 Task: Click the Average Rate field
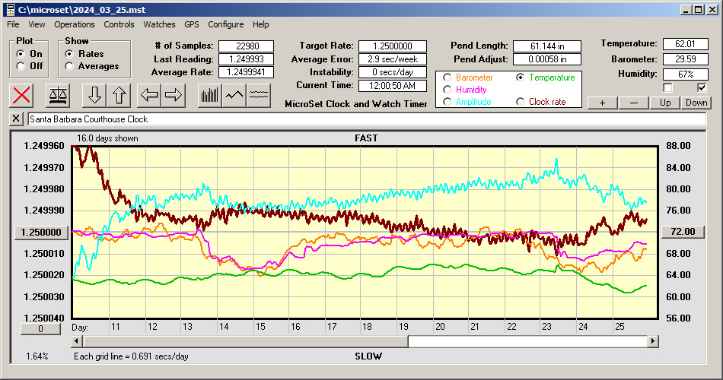(247, 72)
